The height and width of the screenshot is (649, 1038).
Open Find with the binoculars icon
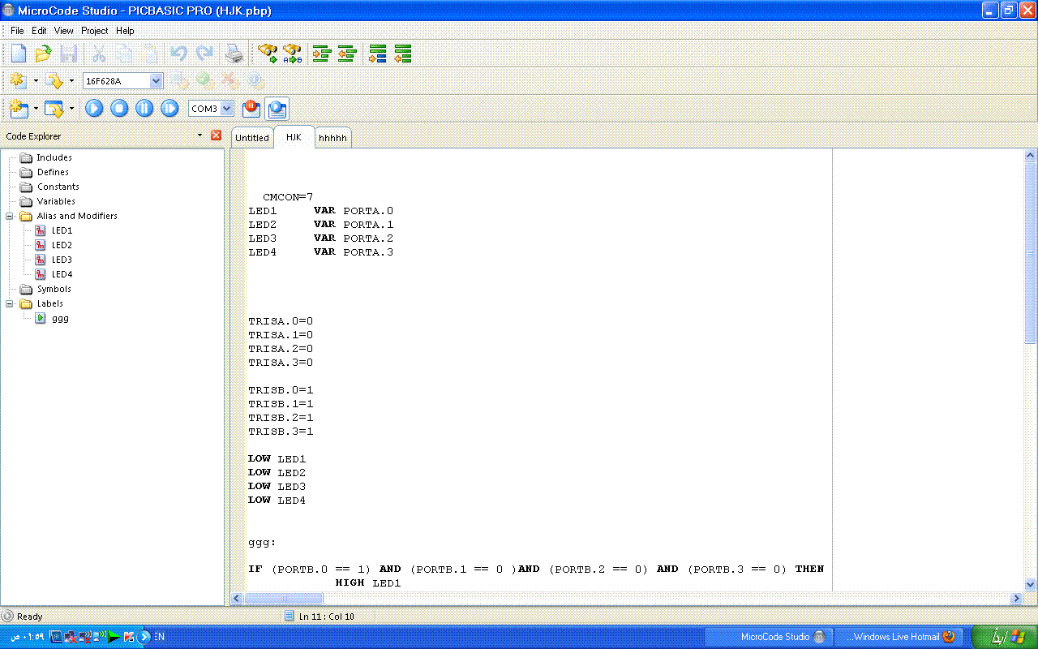point(267,54)
